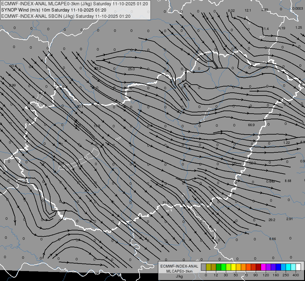The width and height of the screenshot is (305, 281).
Task: Click the 30.1 map value
Action: pyautogui.click(x=80, y=106)
